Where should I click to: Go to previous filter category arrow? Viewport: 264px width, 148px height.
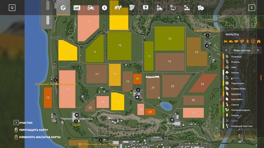coord(226,50)
